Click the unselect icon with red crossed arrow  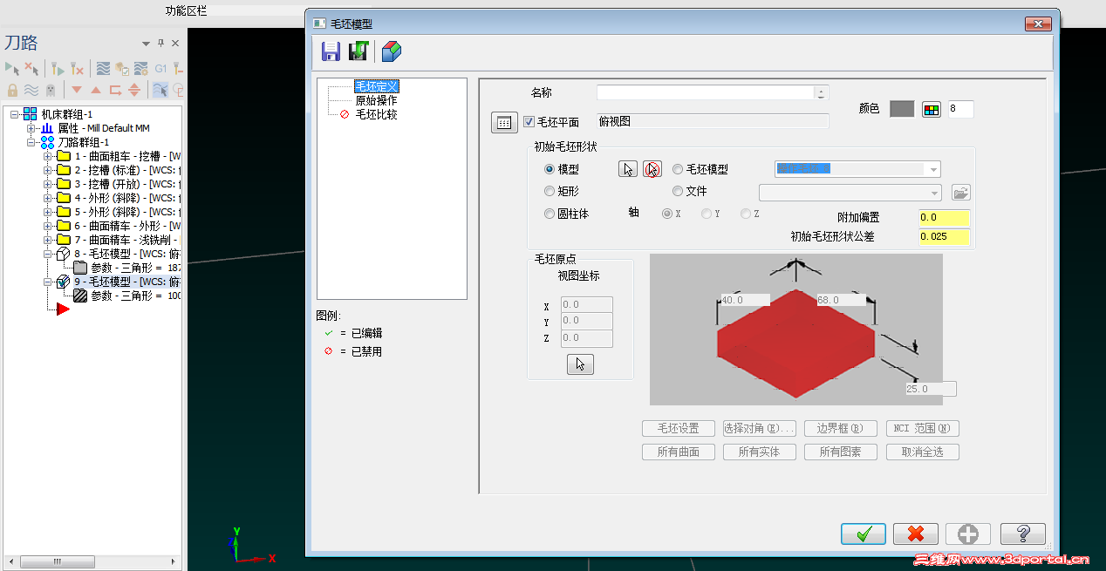coord(652,168)
